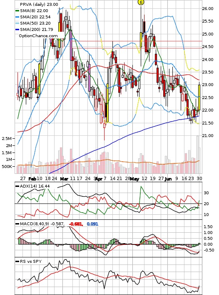Viewport: 219px width, 295px height.
Task: Click the 21.50 price axis label
Action: (x=208, y=123)
